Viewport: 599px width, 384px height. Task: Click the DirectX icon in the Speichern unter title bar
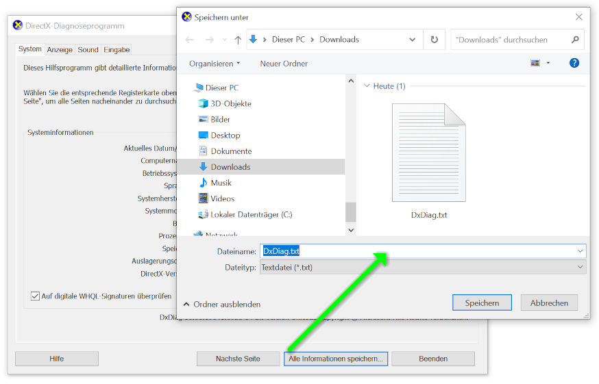pyautogui.click(x=186, y=17)
